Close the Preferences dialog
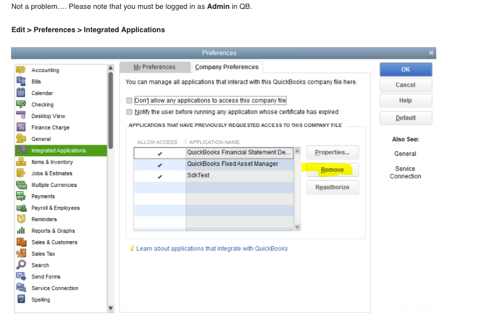Screen dimensions: 485x331 tap(431, 53)
